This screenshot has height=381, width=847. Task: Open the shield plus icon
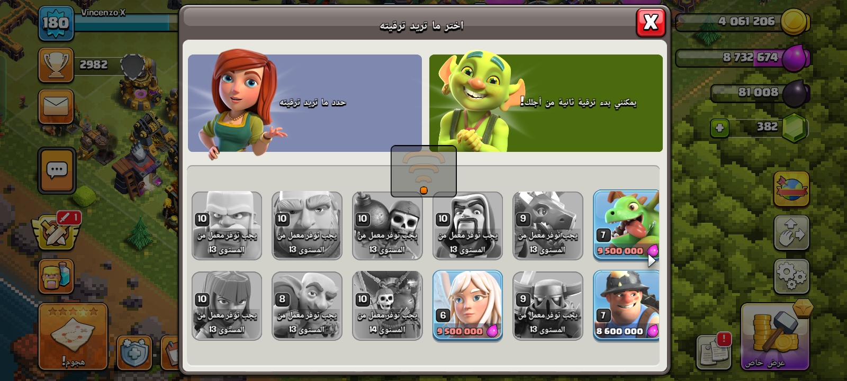tap(134, 352)
